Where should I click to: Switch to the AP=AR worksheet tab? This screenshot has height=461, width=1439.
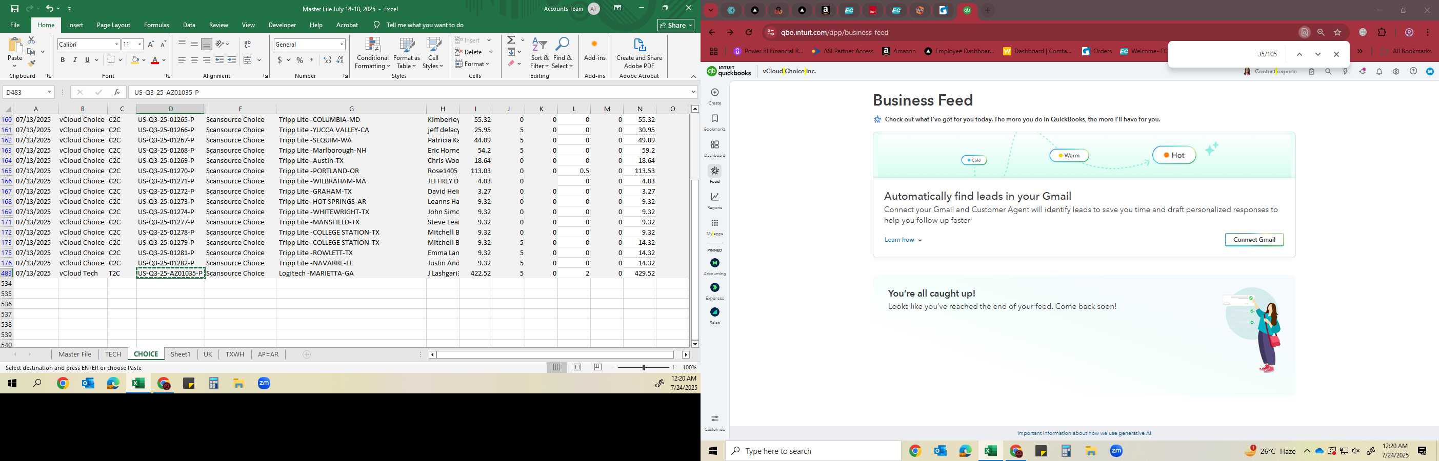[268, 354]
